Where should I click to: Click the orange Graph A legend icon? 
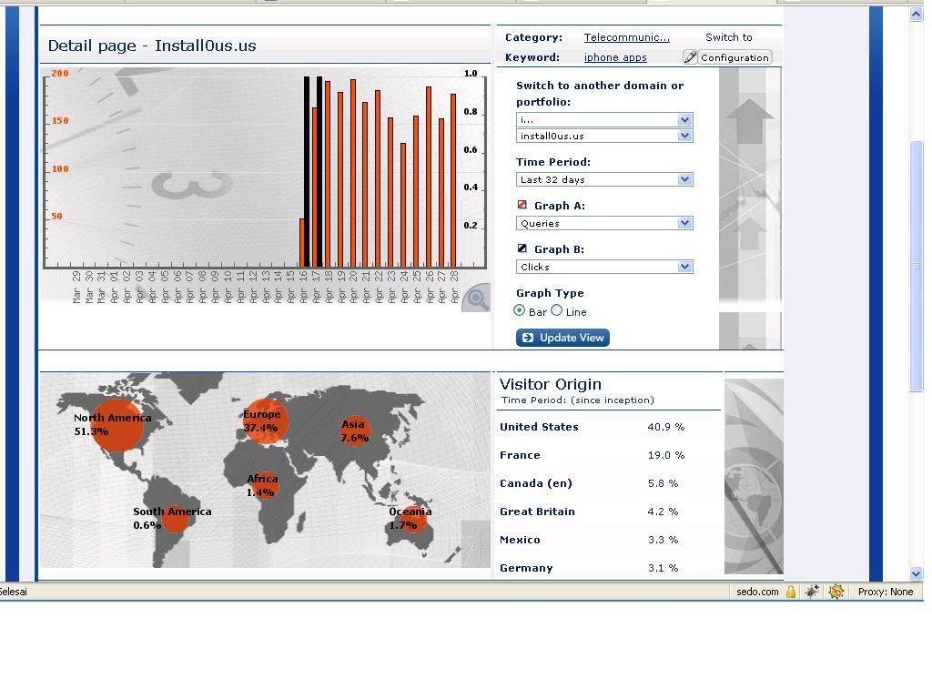pyautogui.click(x=522, y=205)
